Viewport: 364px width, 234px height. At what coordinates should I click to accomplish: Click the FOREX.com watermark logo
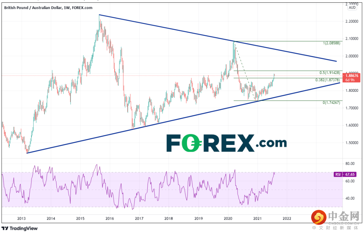click(x=226, y=143)
